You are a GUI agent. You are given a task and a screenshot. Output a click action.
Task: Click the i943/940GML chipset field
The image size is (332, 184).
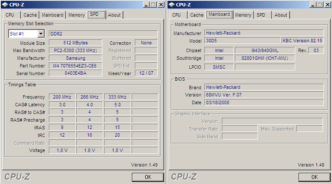[265, 50]
